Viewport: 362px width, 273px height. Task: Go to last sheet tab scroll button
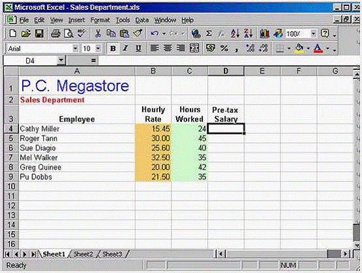(x=33, y=254)
